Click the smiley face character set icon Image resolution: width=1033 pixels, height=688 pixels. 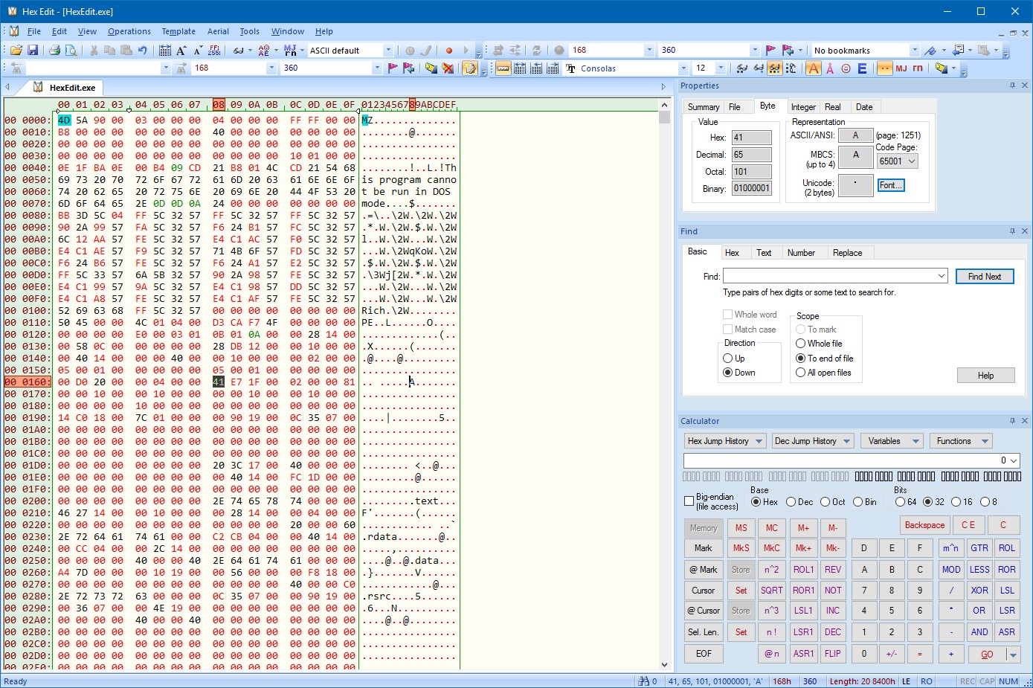(846, 68)
